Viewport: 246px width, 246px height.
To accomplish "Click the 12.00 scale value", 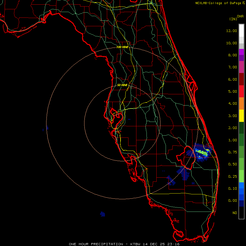I will pyautogui.click(x=232, y=31).
